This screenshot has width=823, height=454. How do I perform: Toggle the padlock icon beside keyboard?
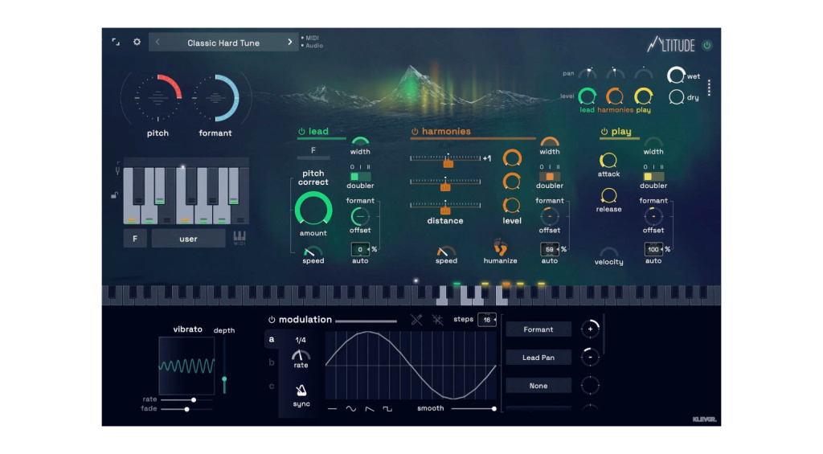[114, 195]
